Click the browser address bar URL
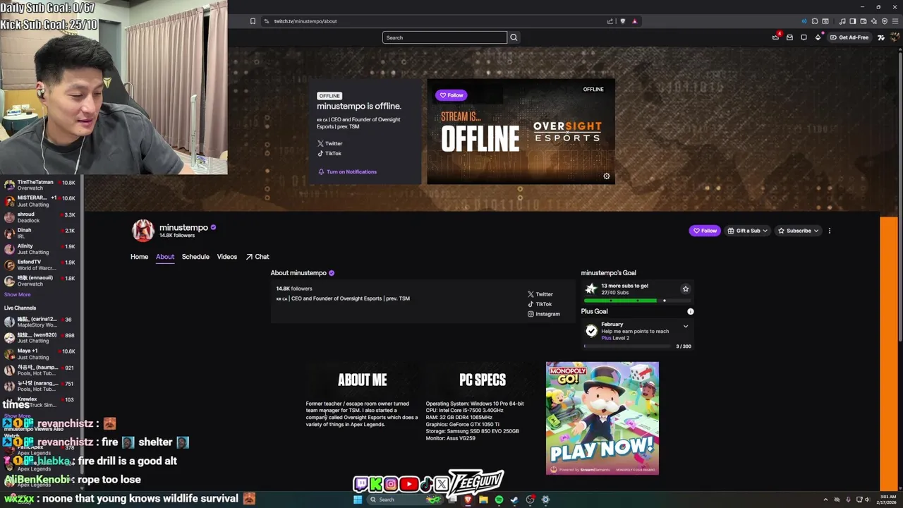This screenshot has width=903, height=508. tap(305, 21)
